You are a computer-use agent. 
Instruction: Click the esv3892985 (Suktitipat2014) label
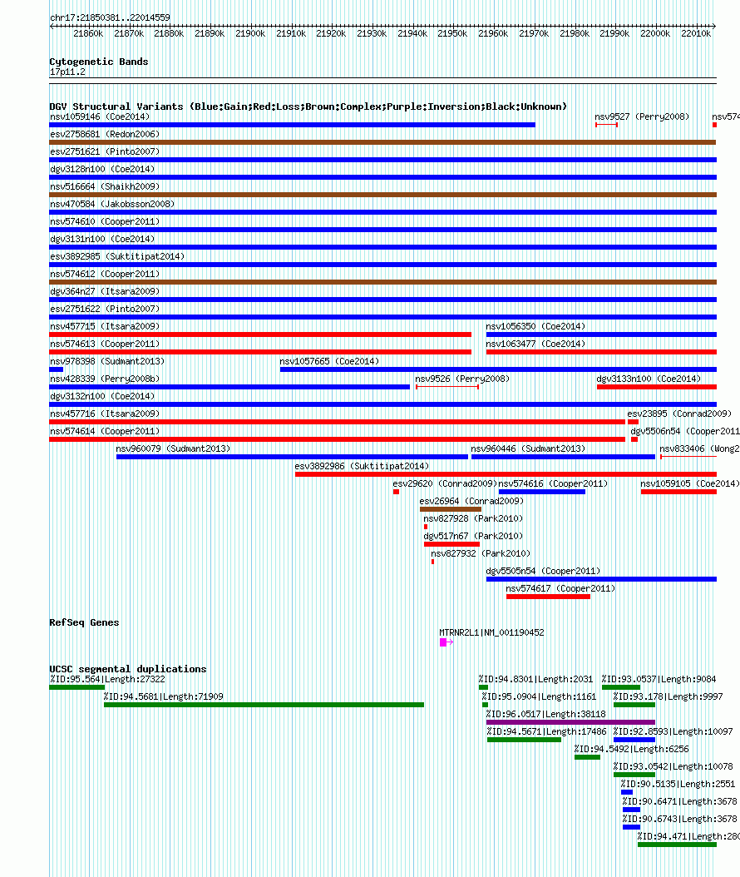pyautogui.click(x=116, y=256)
